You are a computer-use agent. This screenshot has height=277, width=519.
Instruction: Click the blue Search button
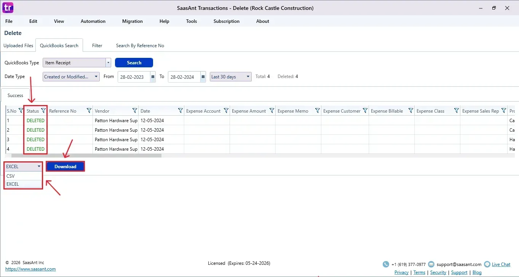point(134,63)
